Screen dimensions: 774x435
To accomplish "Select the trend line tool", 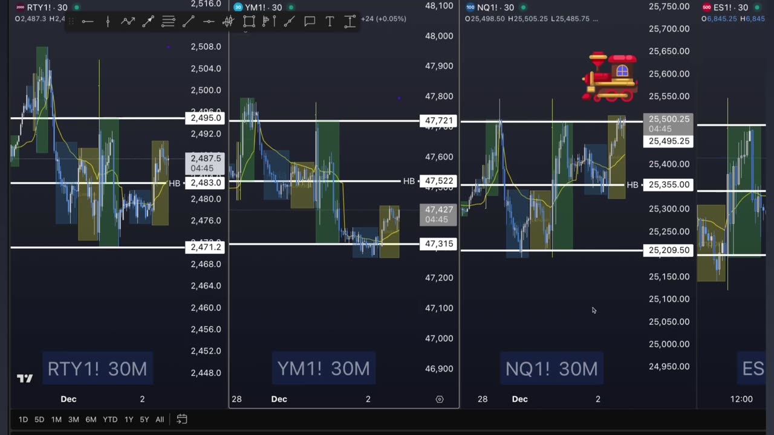I will click(x=188, y=22).
